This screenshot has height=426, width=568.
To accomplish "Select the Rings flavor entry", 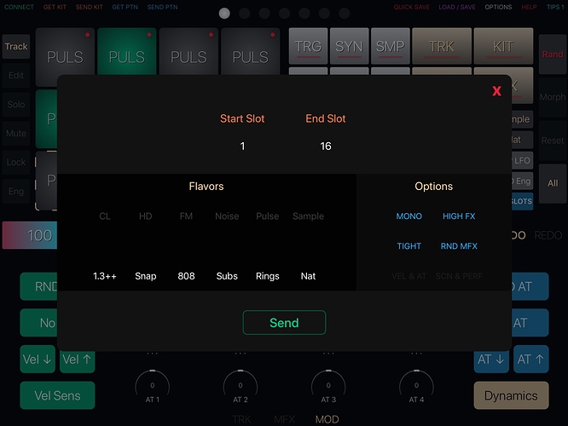I will (268, 276).
